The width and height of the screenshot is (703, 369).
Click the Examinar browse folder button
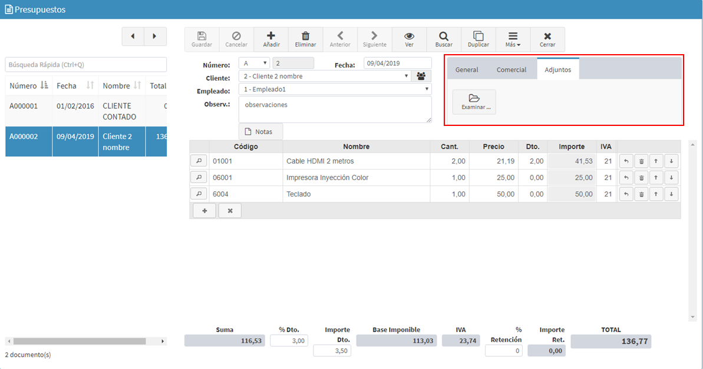coord(474,102)
